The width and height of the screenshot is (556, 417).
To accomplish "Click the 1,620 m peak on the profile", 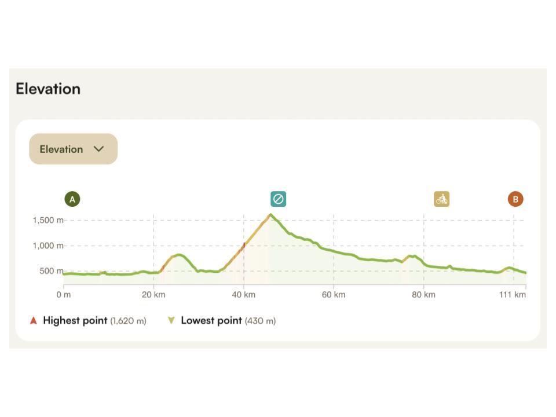I will point(270,215).
